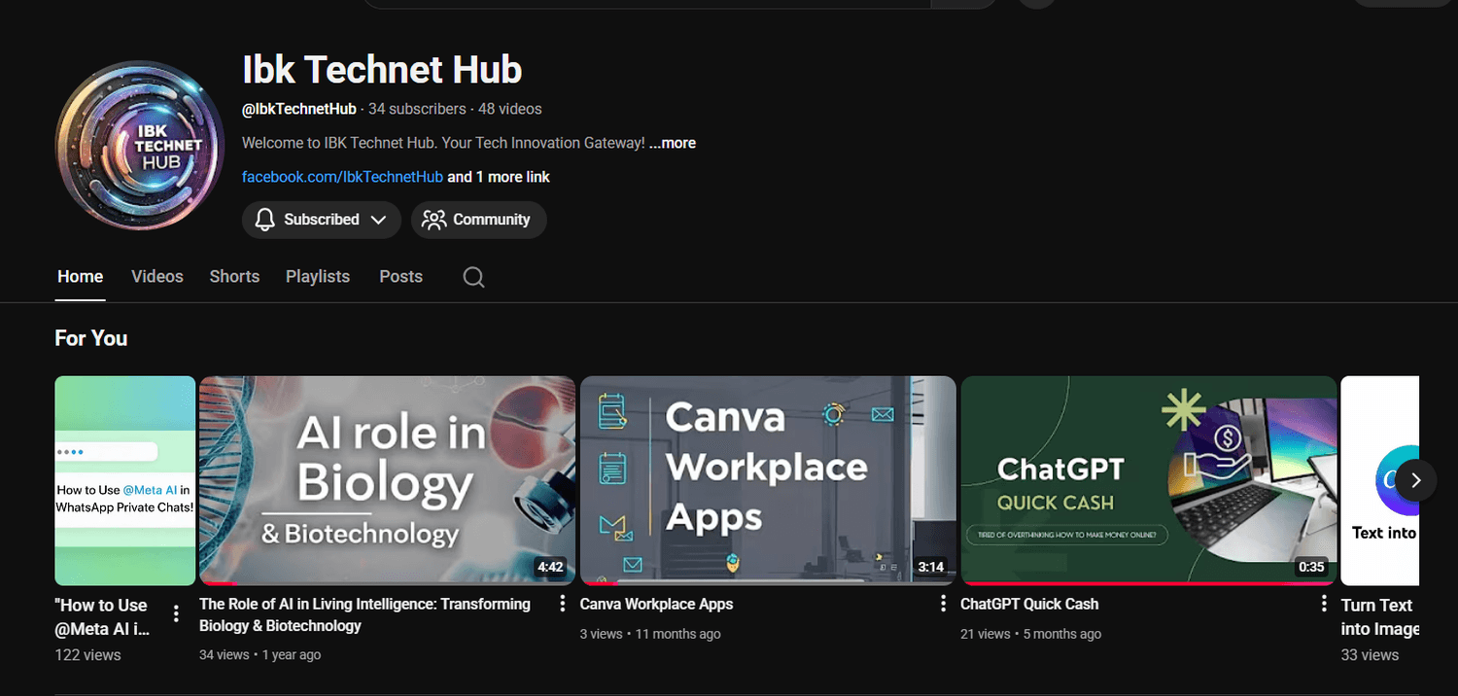Select the Shorts tab
The height and width of the screenshot is (696, 1458).
(234, 276)
